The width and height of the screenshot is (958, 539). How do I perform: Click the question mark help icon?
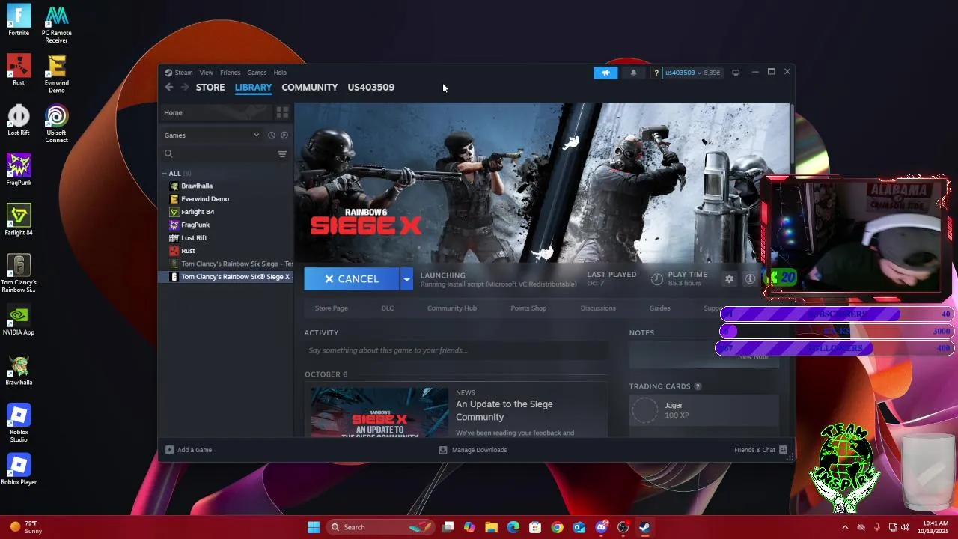click(x=656, y=73)
